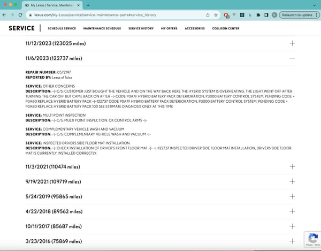Image resolution: width=321 pixels, height=251 pixels.
Task: Click the INSPECTED DRIVERS SIDE FLOOR MAT service text
Action: coord(86,143)
